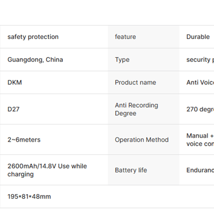
Task: Click the 'Durable' value text
Action: coord(198,37)
